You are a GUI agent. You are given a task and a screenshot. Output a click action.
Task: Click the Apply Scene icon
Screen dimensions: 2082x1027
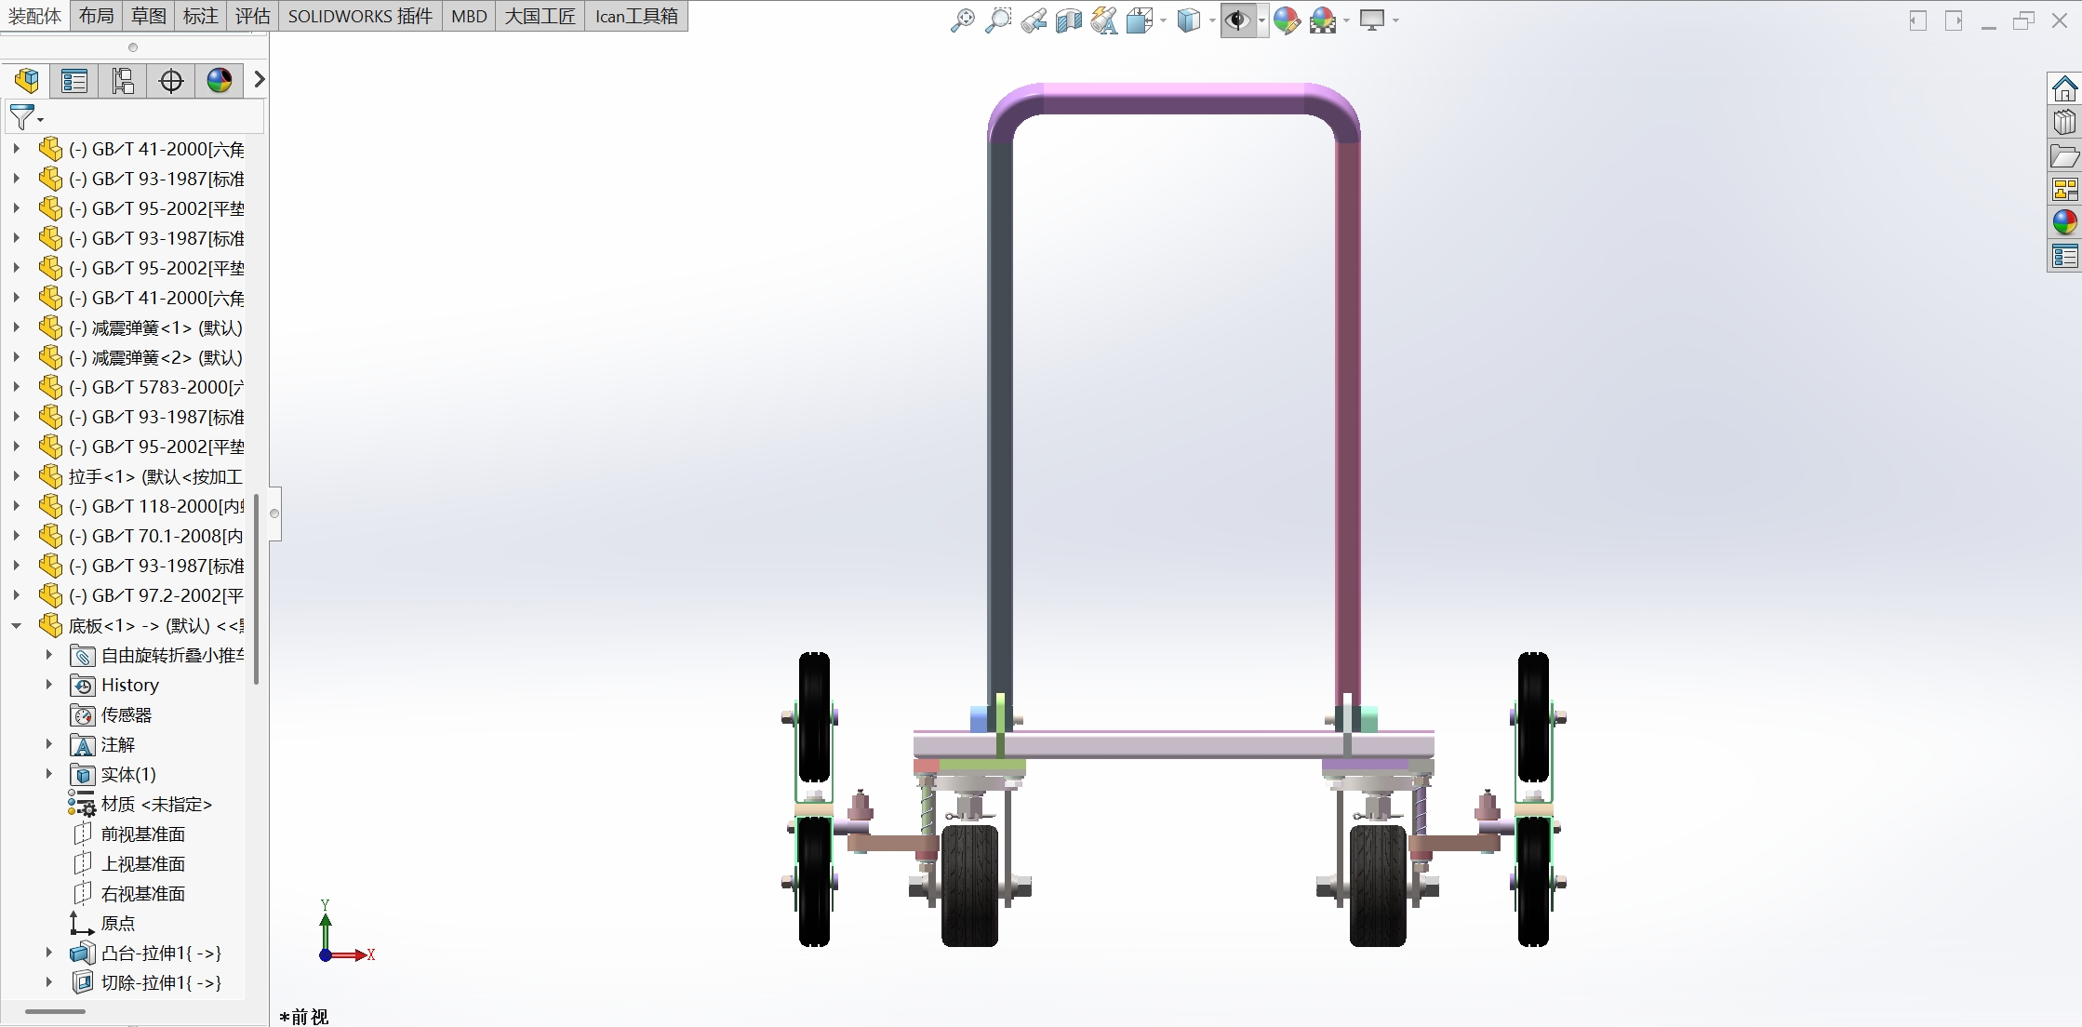click(x=1323, y=20)
